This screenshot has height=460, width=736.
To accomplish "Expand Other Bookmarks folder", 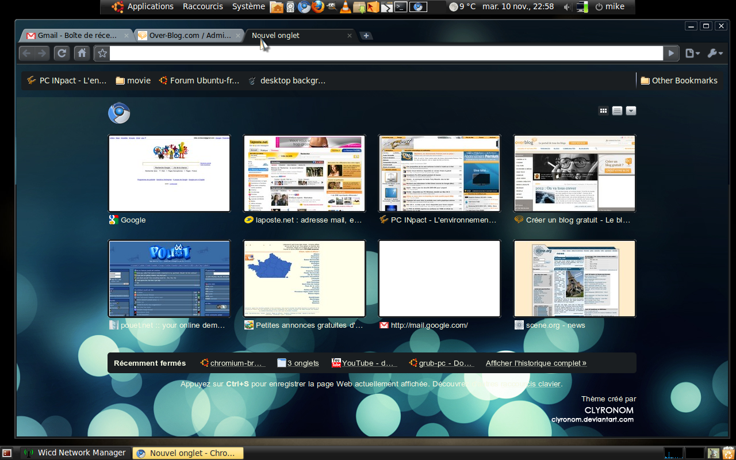I will click(x=679, y=80).
